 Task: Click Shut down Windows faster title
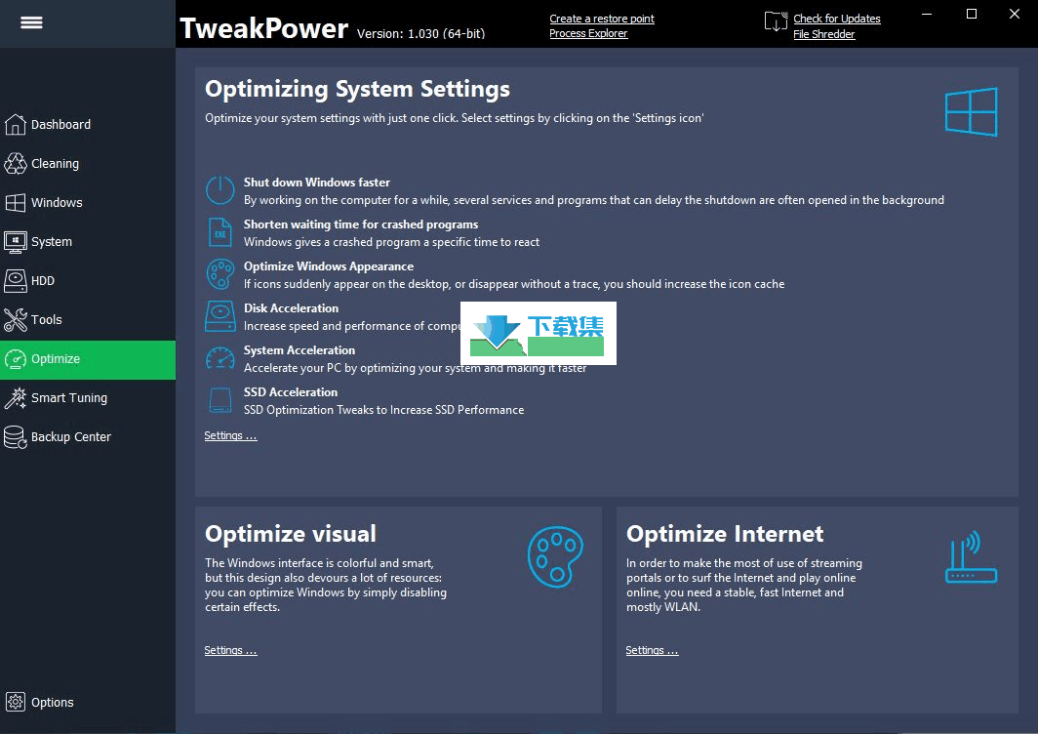[316, 183]
